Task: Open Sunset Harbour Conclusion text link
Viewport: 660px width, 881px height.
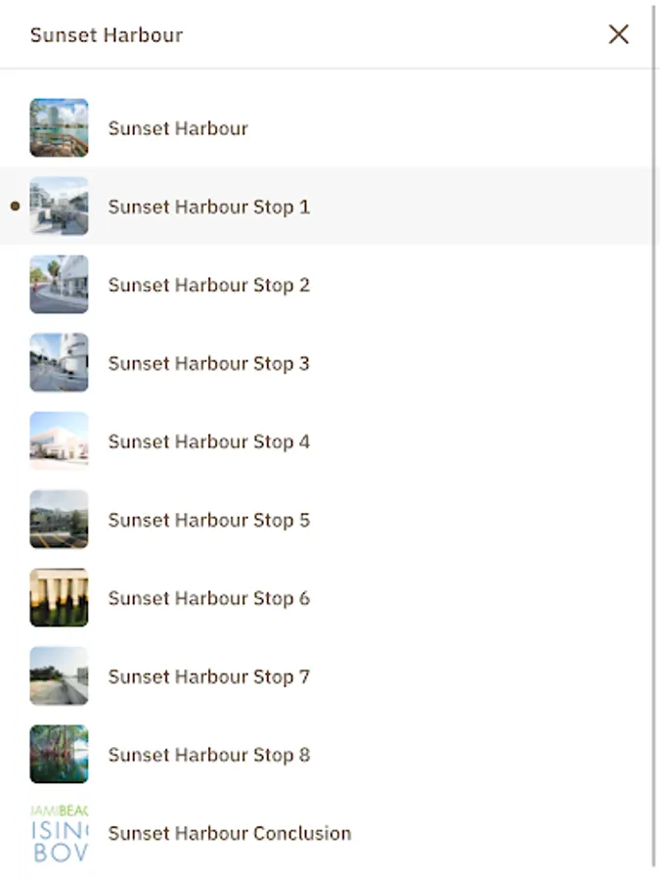Action: point(229,833)
